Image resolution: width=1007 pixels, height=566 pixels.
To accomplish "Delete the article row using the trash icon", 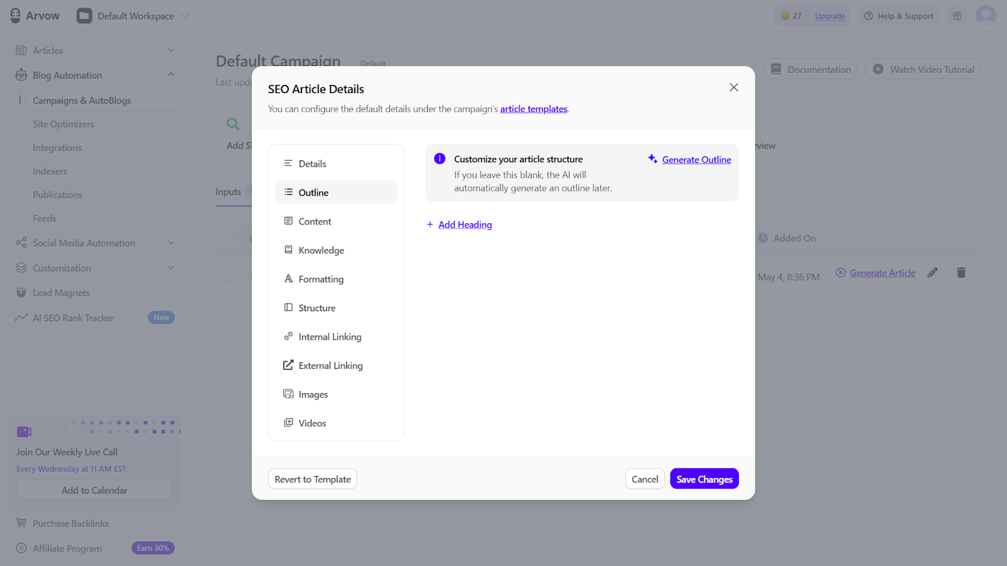I will pyautogui.click(x=961, y=272).
